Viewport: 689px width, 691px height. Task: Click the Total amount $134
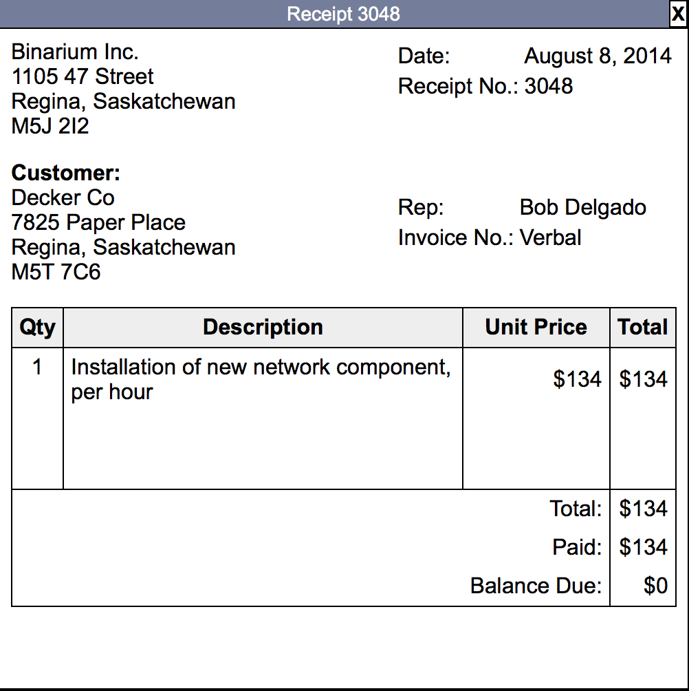[x=644, y=509]
